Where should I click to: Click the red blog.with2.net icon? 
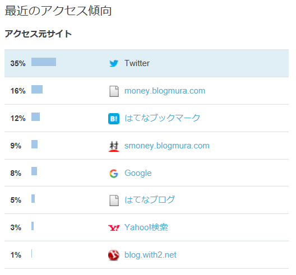114,255
